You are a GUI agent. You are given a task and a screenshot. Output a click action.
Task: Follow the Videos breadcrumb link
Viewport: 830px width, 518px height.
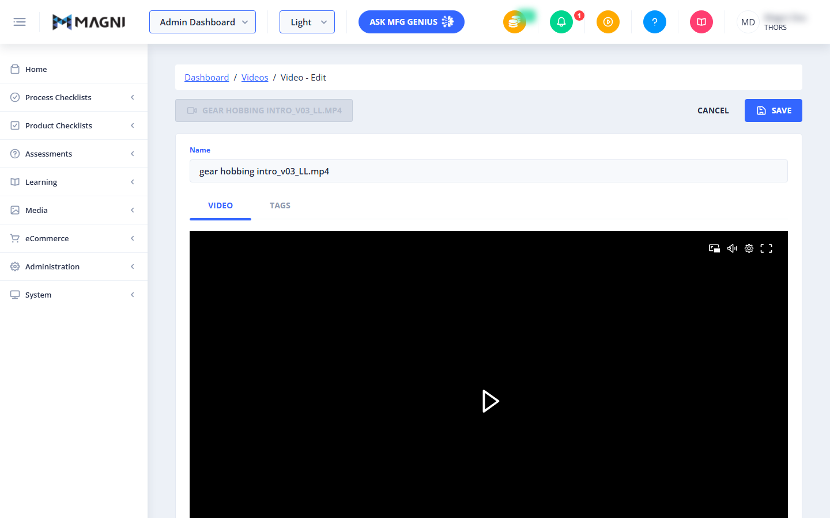click(x=255, y=77)
